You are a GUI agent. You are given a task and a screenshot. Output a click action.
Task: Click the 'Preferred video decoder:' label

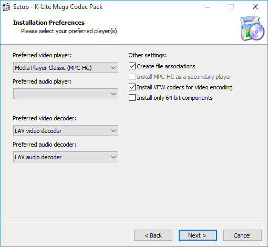(45, 118)
